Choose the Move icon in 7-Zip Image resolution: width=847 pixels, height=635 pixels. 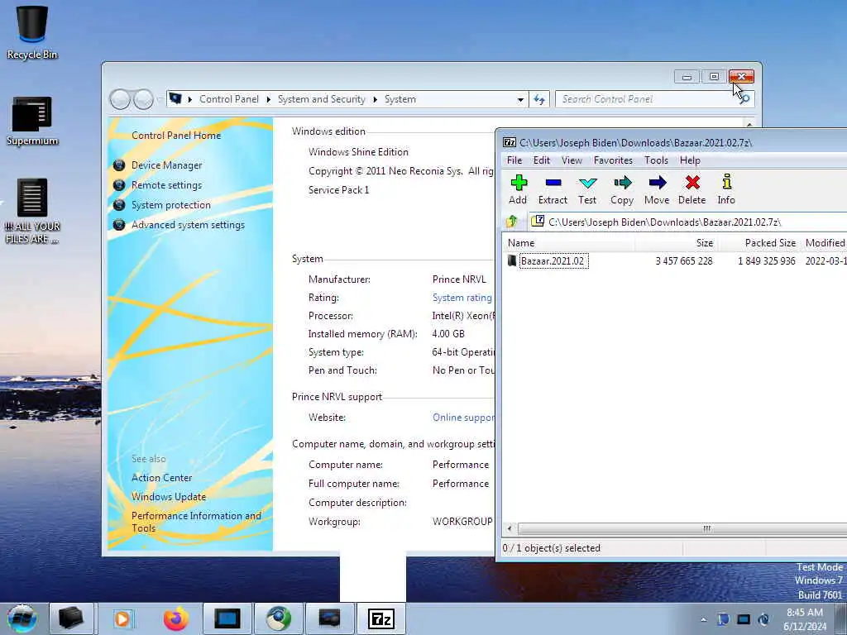pyautogui.click(x=657, y=189)
